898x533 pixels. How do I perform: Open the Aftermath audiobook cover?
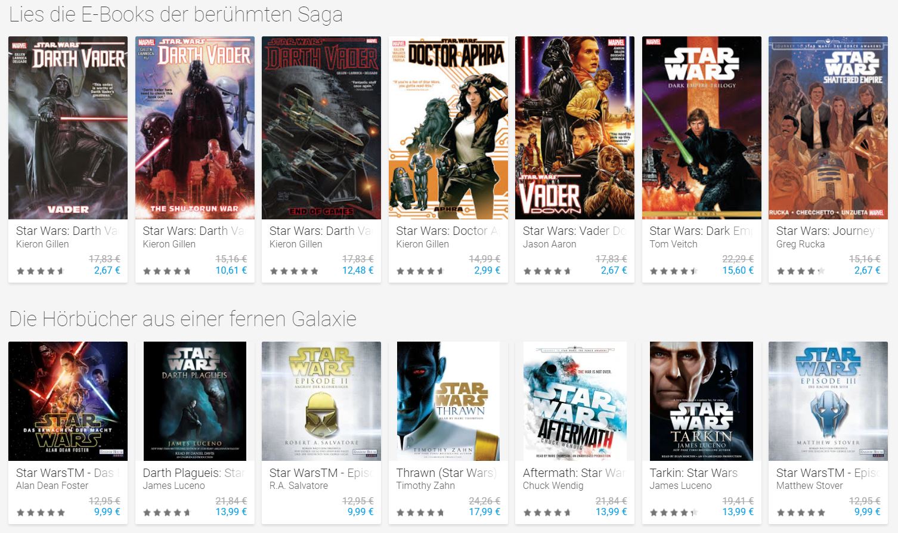tap(575, 401)
